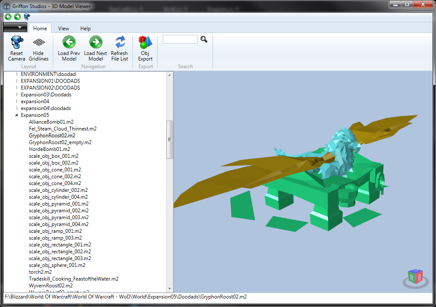Click quick access reset camera icon
The width and height of the screenshot is (436, 307).
click(27, 17)
